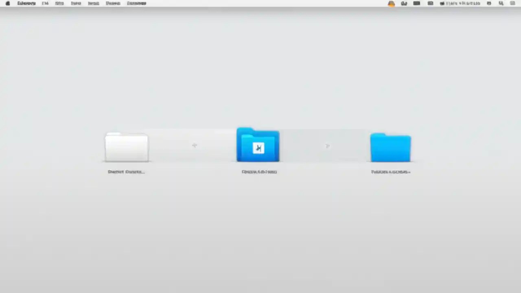Click the leftmost status icon near the clock
The height and width of the screenshot is (293, 521).
click(442, 3)
